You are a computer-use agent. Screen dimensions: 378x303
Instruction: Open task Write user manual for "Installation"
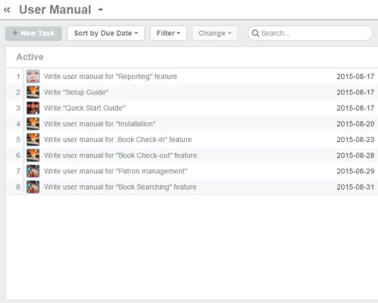pos(100,123)
